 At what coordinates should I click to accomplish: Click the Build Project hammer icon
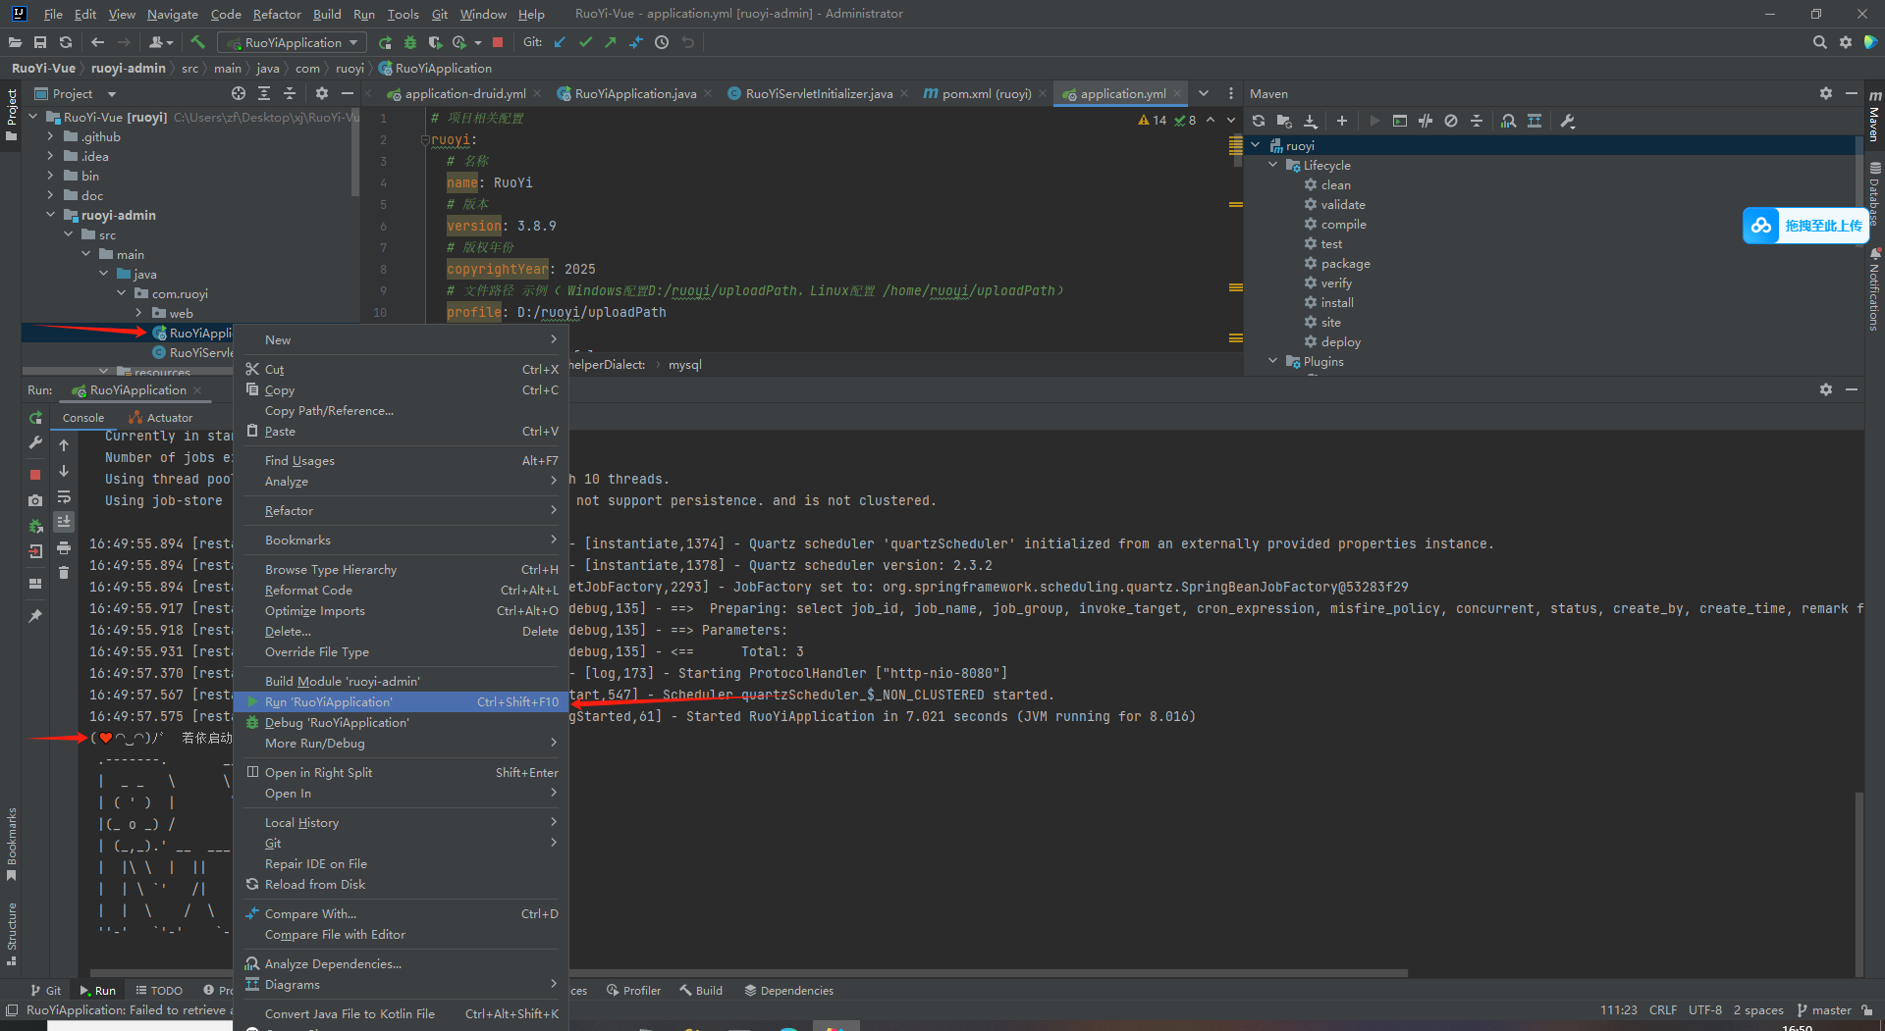tap(197, 42)
